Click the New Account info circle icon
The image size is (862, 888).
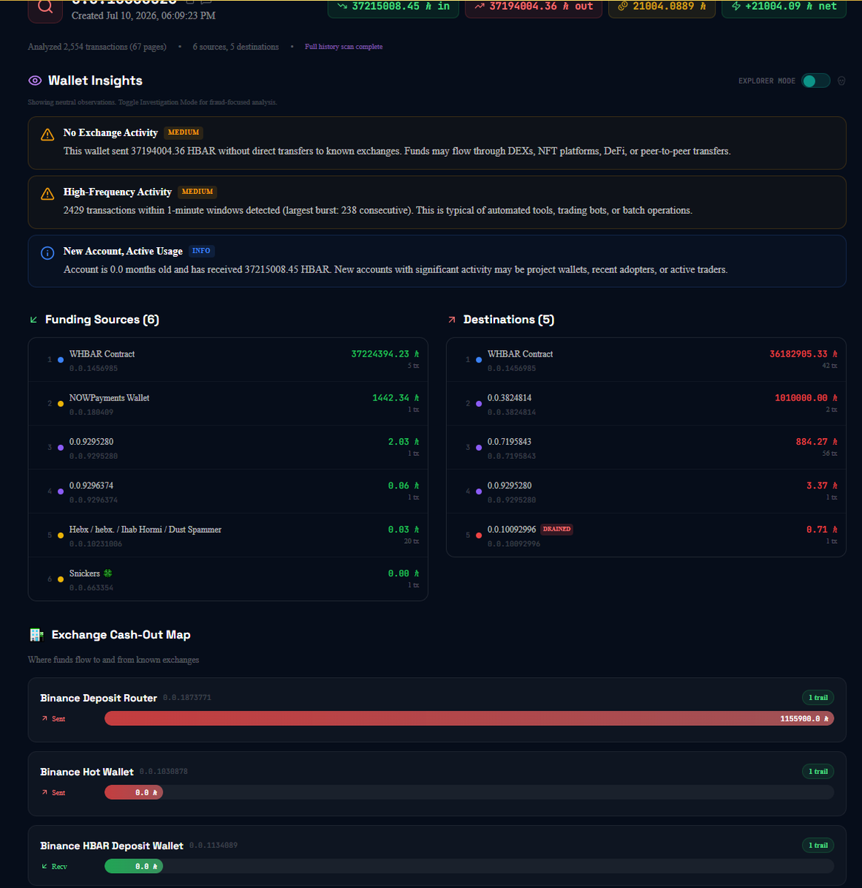coord(47,253)
